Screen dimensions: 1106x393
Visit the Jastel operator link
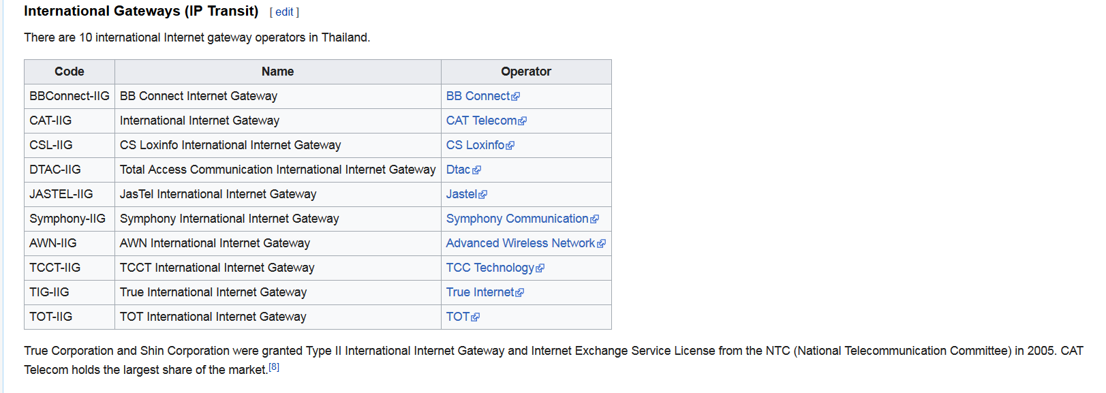[x=466, y=194]
